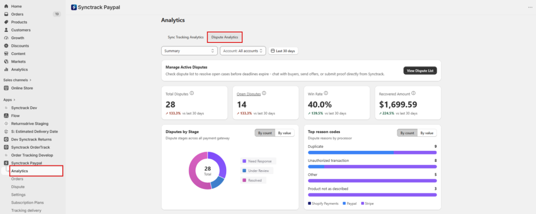Select By value in Disputes by Stage
The width and height of the screenshot is (536, 214).
(x=285, y=133)
